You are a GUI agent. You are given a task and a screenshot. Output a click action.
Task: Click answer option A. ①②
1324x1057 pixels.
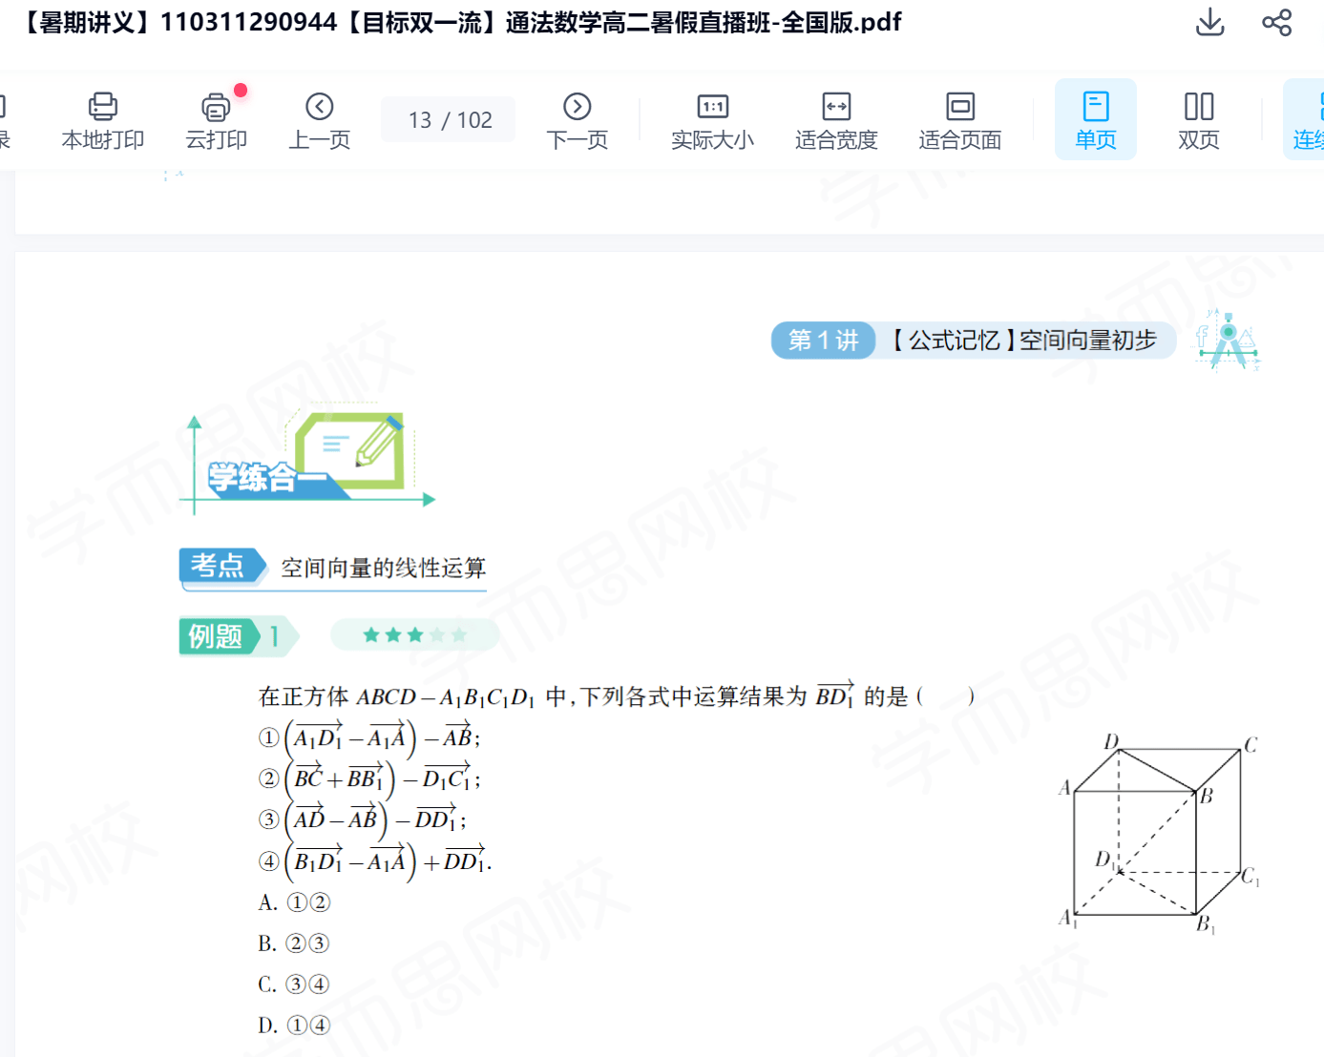pos(294,902)
